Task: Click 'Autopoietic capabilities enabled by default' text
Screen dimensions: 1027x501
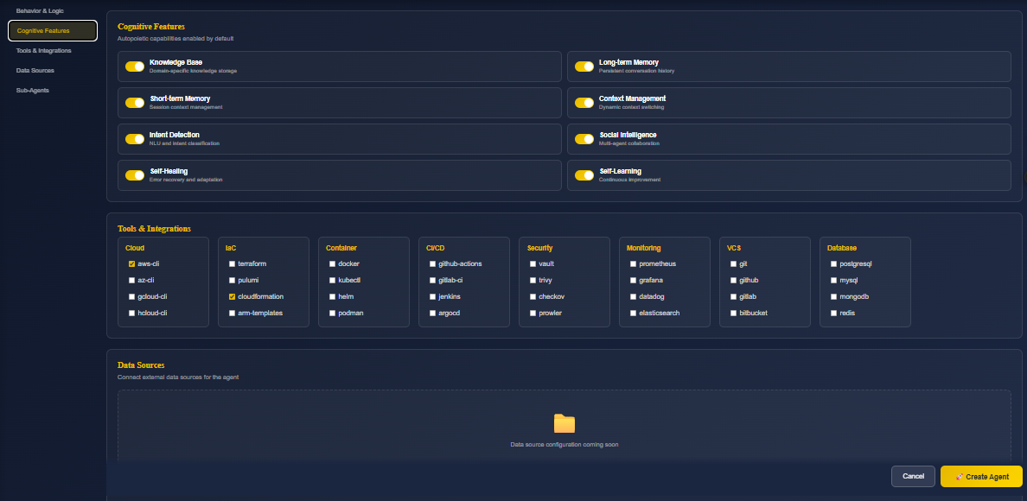Action: coord(175,39)
